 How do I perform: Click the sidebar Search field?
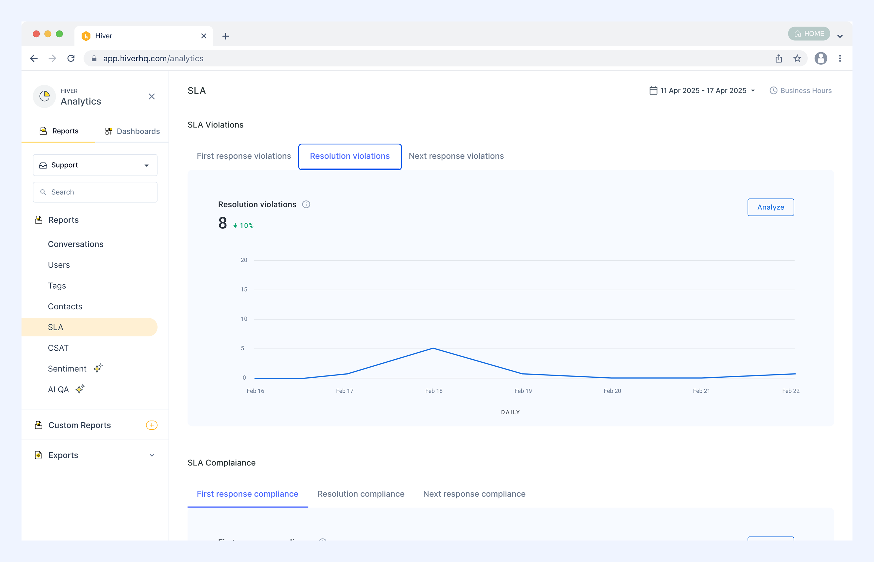[95, 192]
